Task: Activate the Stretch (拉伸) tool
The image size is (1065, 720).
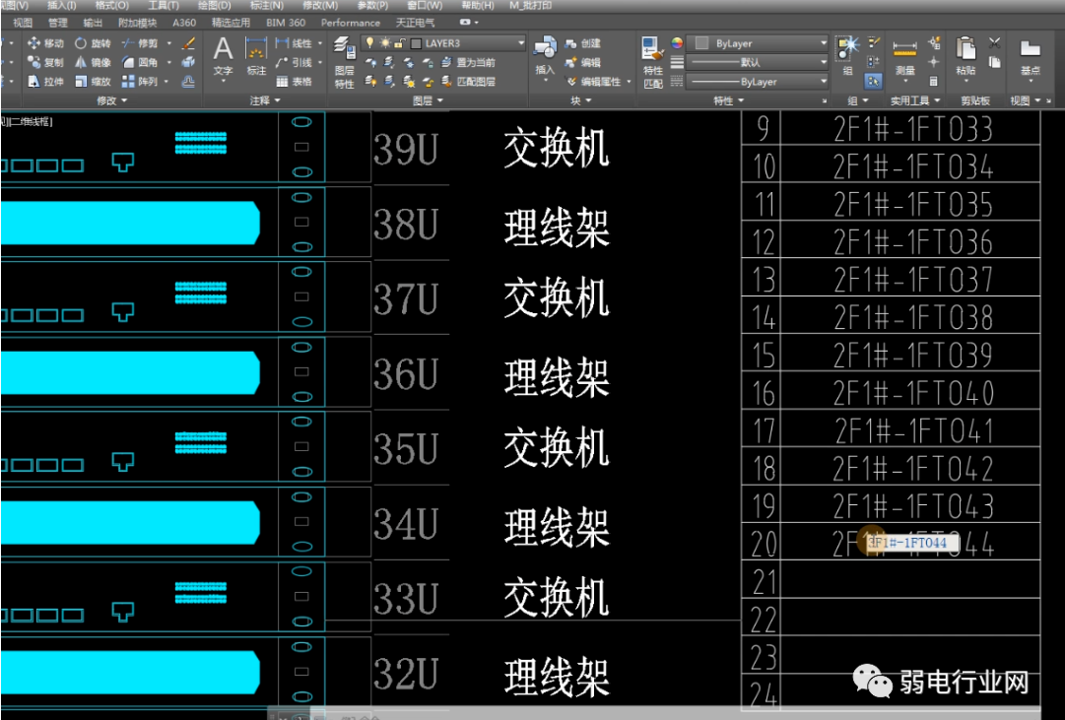Action: click(x=45, y=82)
